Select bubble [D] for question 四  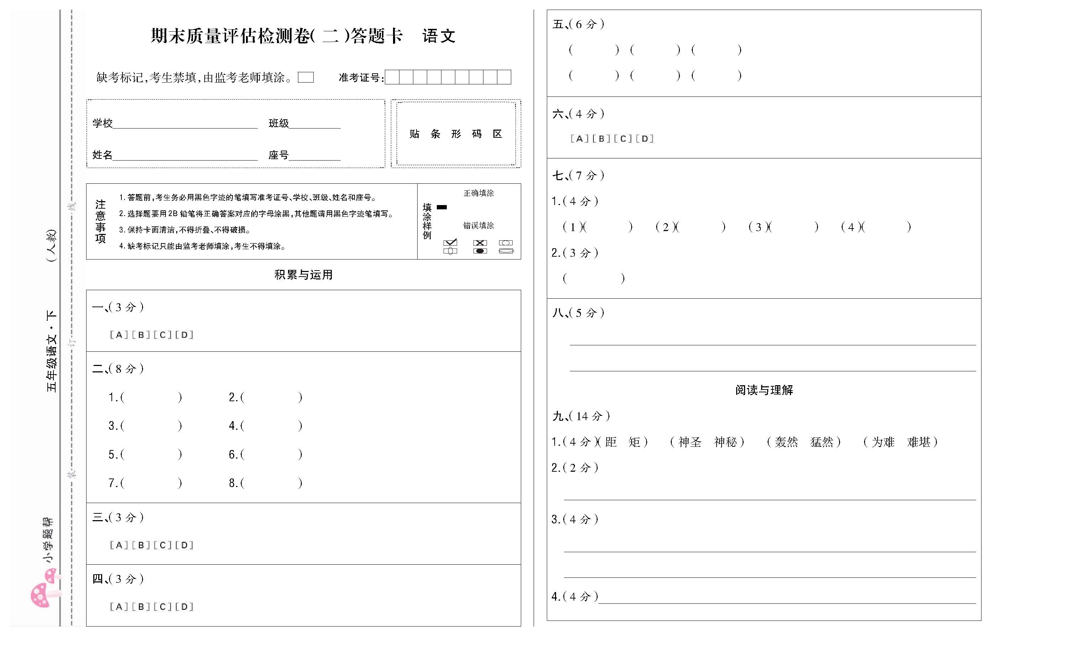(185, 607)
